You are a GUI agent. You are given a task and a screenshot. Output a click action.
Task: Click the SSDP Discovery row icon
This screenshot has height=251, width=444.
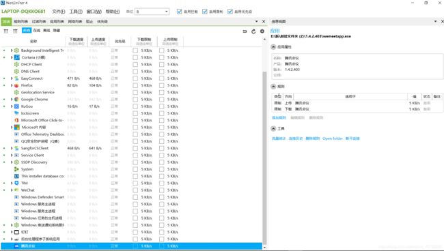[16, 162]
